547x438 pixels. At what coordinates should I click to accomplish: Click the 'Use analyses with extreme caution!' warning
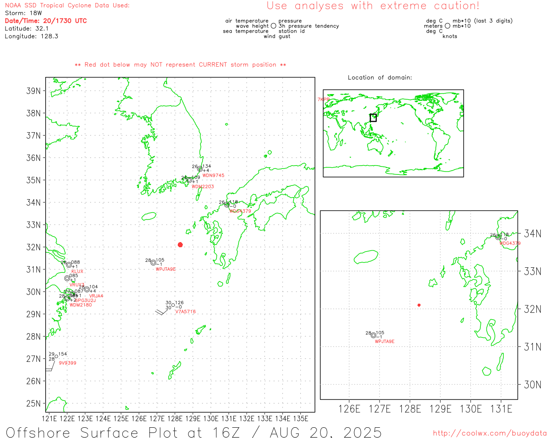373,6
